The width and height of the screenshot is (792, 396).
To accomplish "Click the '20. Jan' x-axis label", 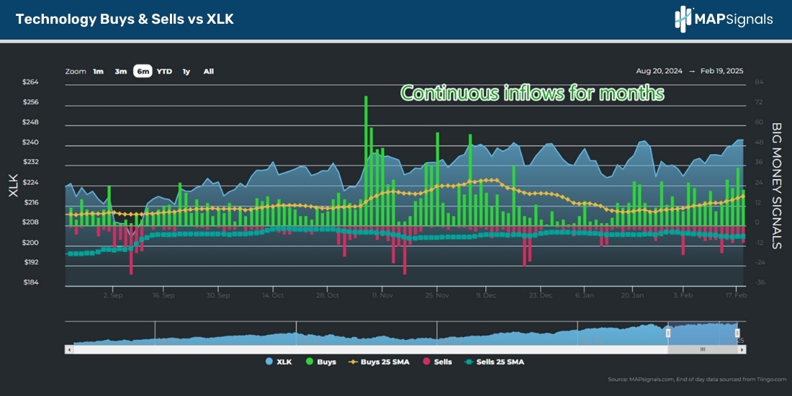I will pyautogui.click(x=632, y=294).
